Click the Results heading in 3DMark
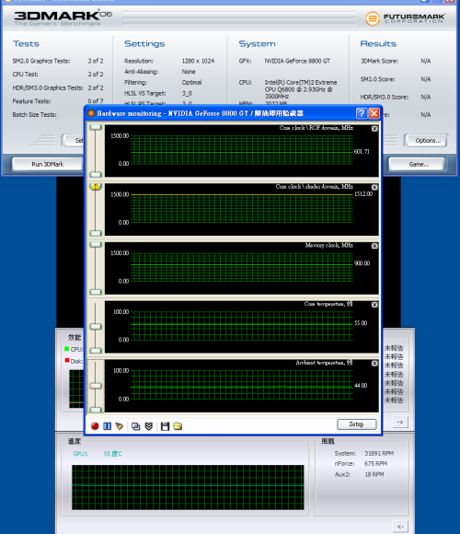The height and width of the screenshot is (534, 460). (x=378, y=43)
